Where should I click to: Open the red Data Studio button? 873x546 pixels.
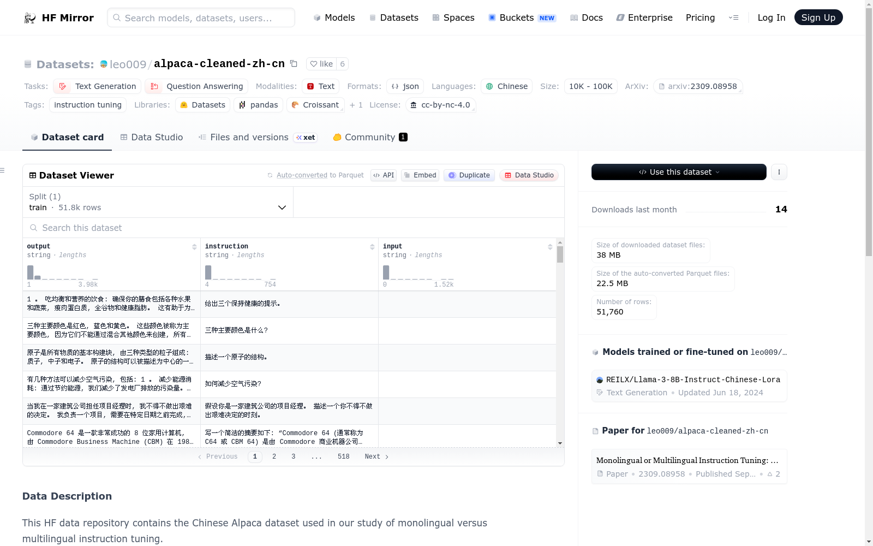pyautogui.click(x=529, y=175)
